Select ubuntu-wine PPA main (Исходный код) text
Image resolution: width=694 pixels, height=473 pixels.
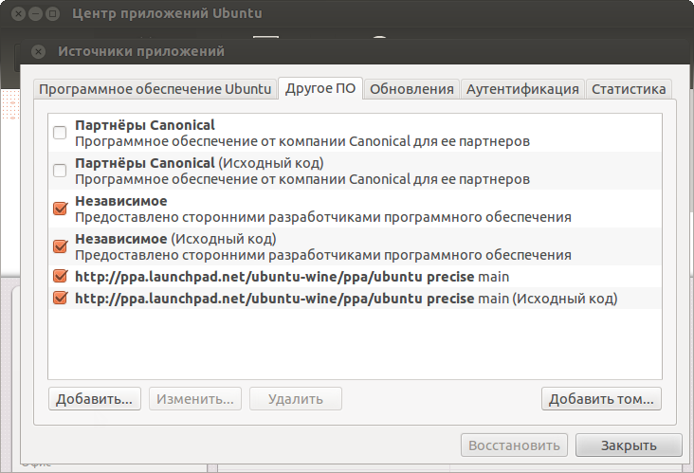346,299
